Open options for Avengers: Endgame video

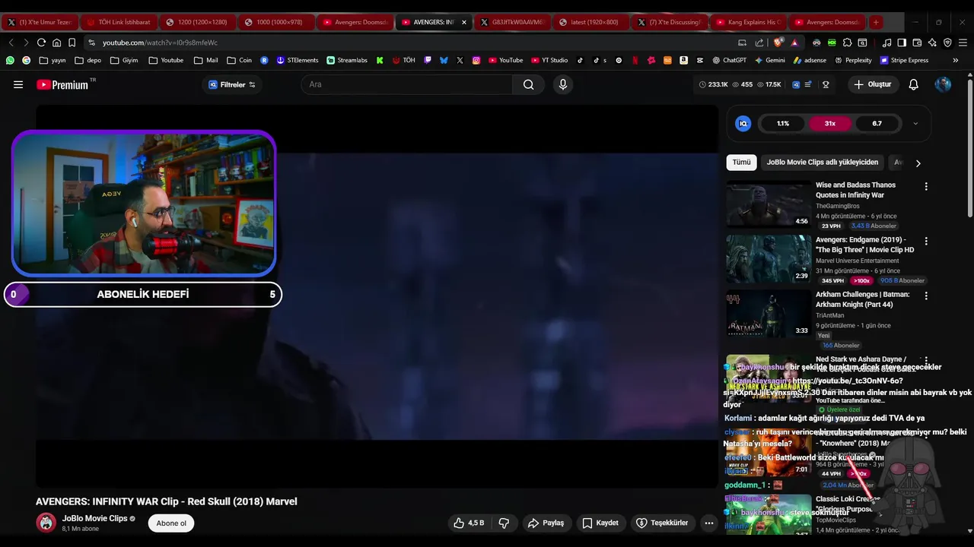[926, 241]
